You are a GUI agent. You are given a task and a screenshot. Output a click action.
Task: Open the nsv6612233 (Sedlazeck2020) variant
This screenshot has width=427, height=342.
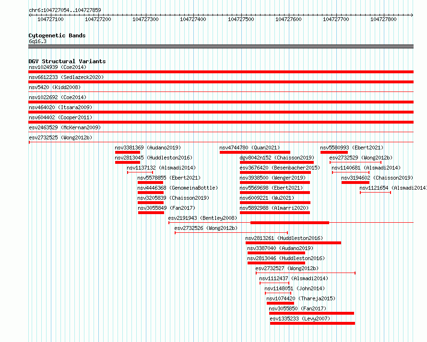coord(66,77)
